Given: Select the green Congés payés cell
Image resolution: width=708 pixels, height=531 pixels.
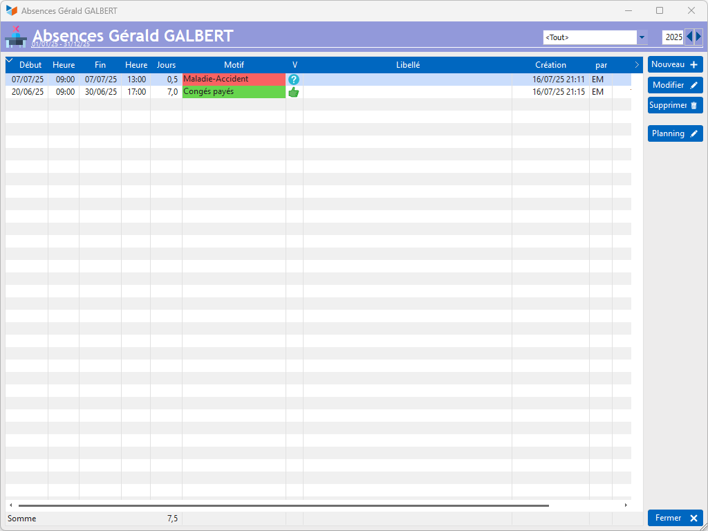Looking at the screenshot, I should (234, 92).
